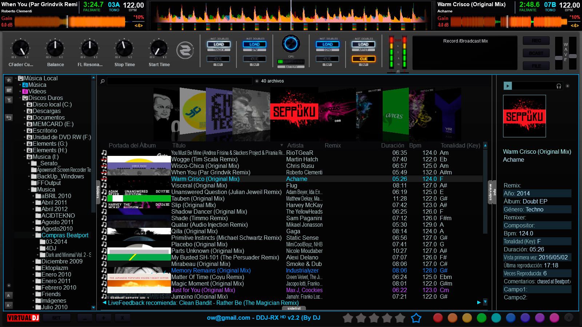Image resolution: width=582 pixels, height=327 pixels.
Task: Click the Vídeos pink folder icon
Action: coord(25,92)
